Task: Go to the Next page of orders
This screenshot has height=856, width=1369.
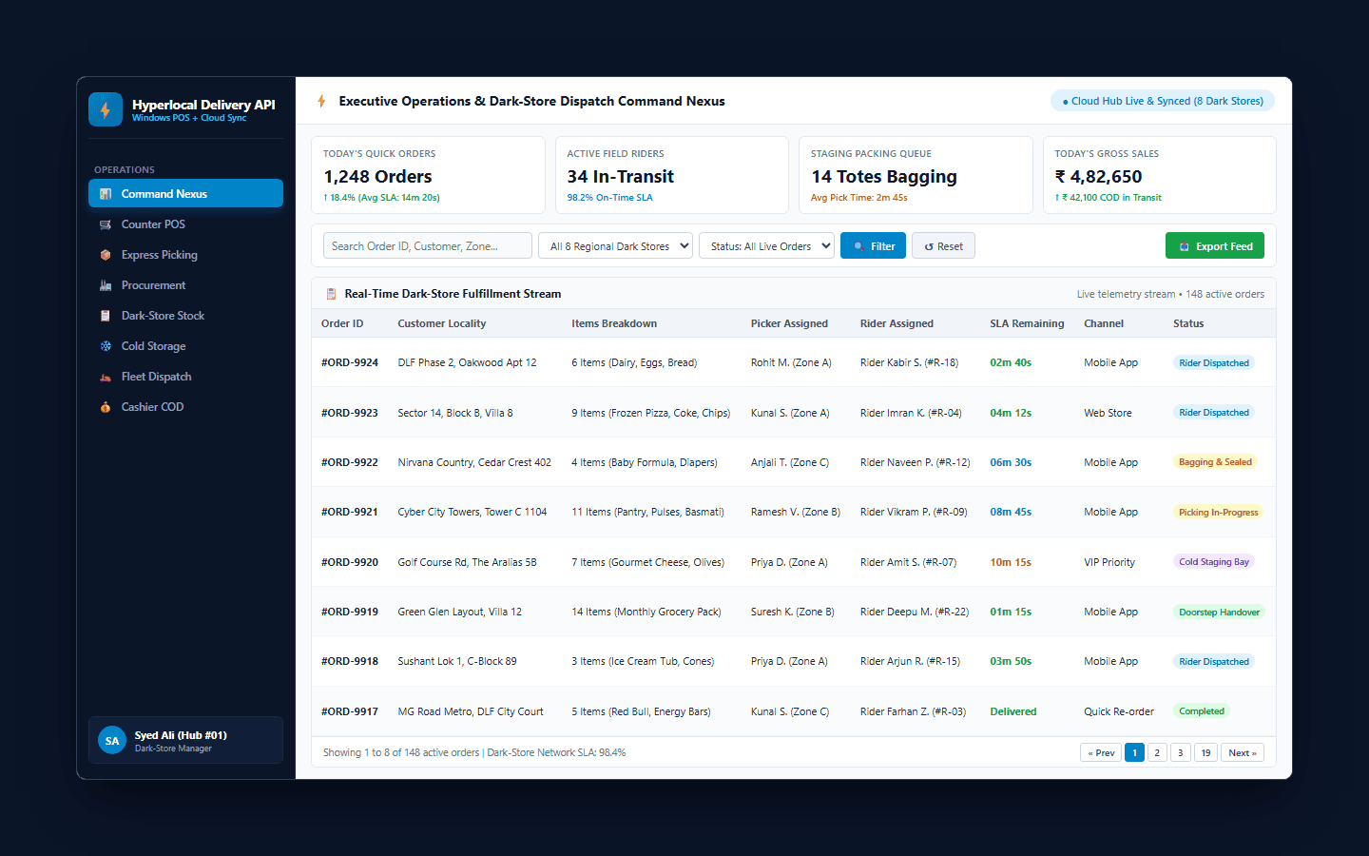Action: 1243,752
